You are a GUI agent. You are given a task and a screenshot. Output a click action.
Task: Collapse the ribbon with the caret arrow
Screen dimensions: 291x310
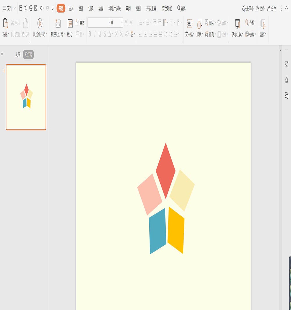click(286, 8)
